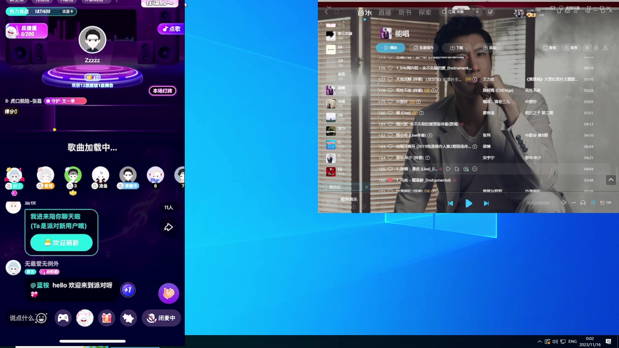
Task: Click the 欢迎萌新 welcome button
Action: tap(61, 243)
